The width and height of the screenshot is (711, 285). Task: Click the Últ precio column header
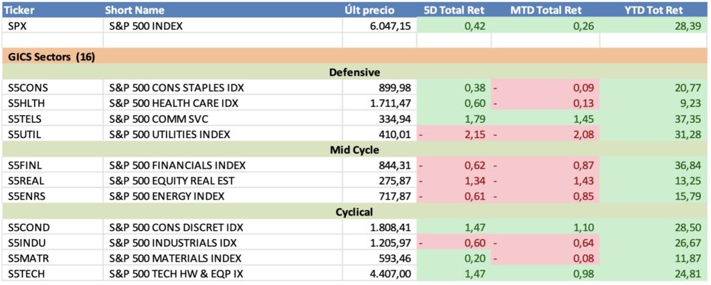coord(369,10)
